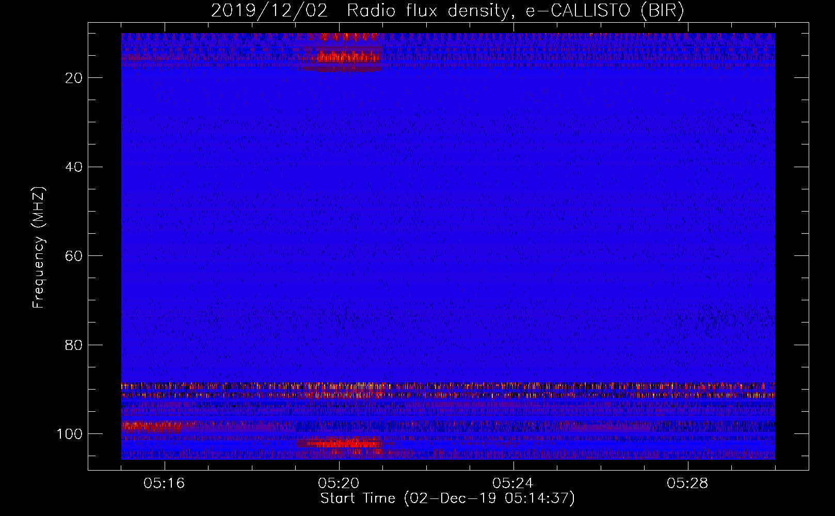This screenshot has width=835, height=516.
Task: Click the '40' frequency tick label
Action: [x=74, y=167]
